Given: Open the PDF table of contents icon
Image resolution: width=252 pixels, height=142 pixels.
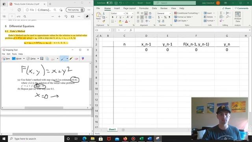Looking at the screenshot, I should click(x=4, y=17).
